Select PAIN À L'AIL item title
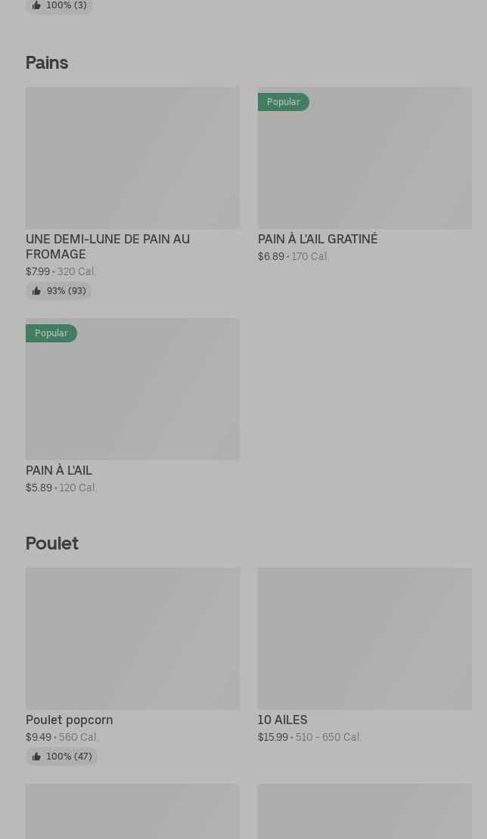The width and height of the screenshot is (487, 839). tap(59, 470)
